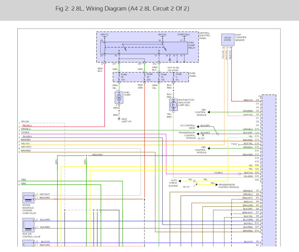Click the fuel pump motor symbol
299x252 pixels.
(119, 98)
